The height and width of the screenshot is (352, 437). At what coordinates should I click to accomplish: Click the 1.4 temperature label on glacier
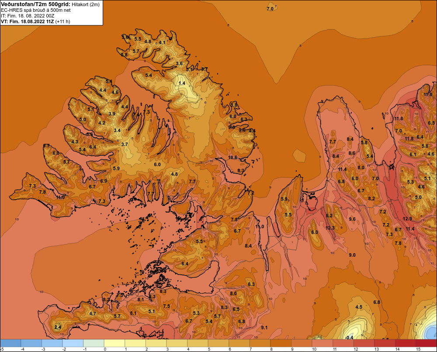pos(182,83)
